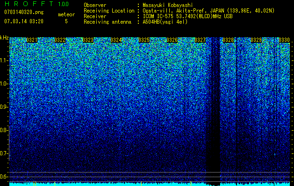Click the 1.1 frequency axis label
Screen dimensions: 294x186
(4, 60)
